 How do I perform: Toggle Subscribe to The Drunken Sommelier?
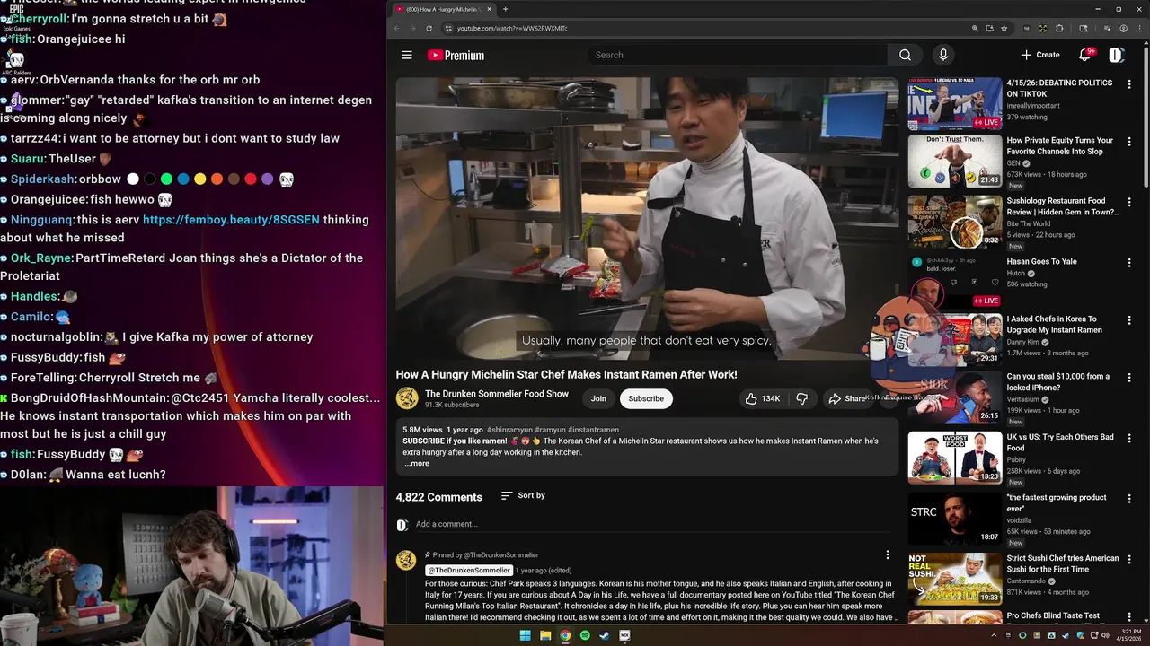click(646, 398)
